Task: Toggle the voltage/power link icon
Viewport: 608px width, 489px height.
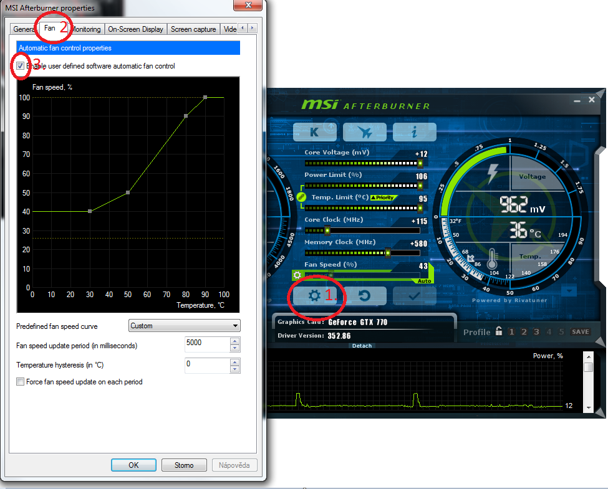Action: coord(301,197)
